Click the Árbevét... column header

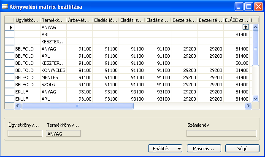point(79,20)
